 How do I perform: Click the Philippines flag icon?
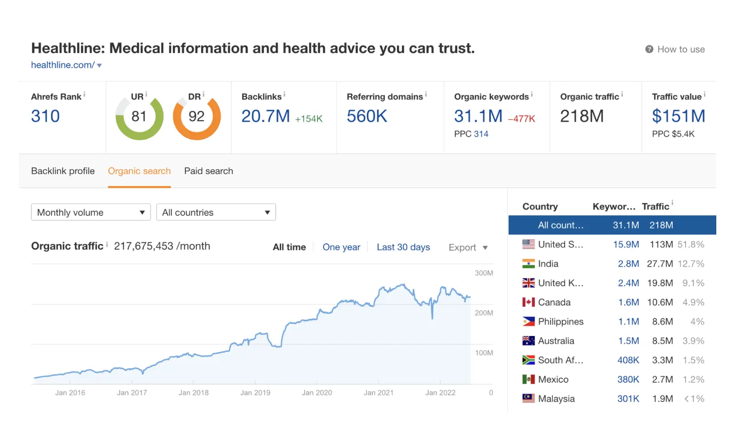(x=529, y=321)
